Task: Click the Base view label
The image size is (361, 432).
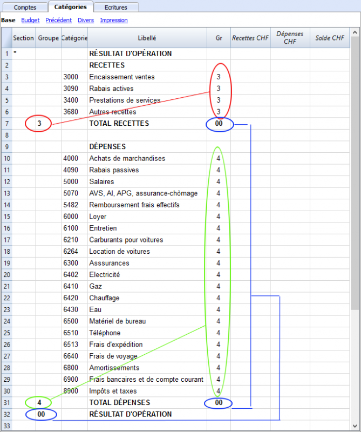Action: pyautogui.click(x=8, y=21)
